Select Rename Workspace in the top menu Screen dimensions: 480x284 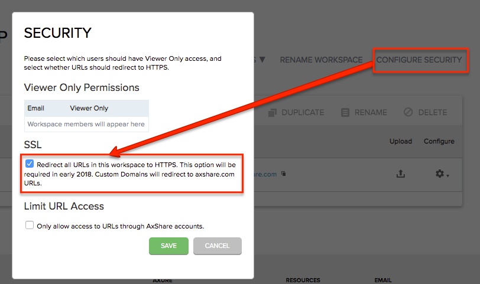coord(321,60)
